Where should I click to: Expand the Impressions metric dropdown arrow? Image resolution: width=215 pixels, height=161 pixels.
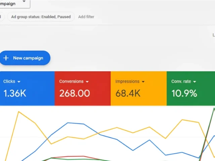pos(143,82)
